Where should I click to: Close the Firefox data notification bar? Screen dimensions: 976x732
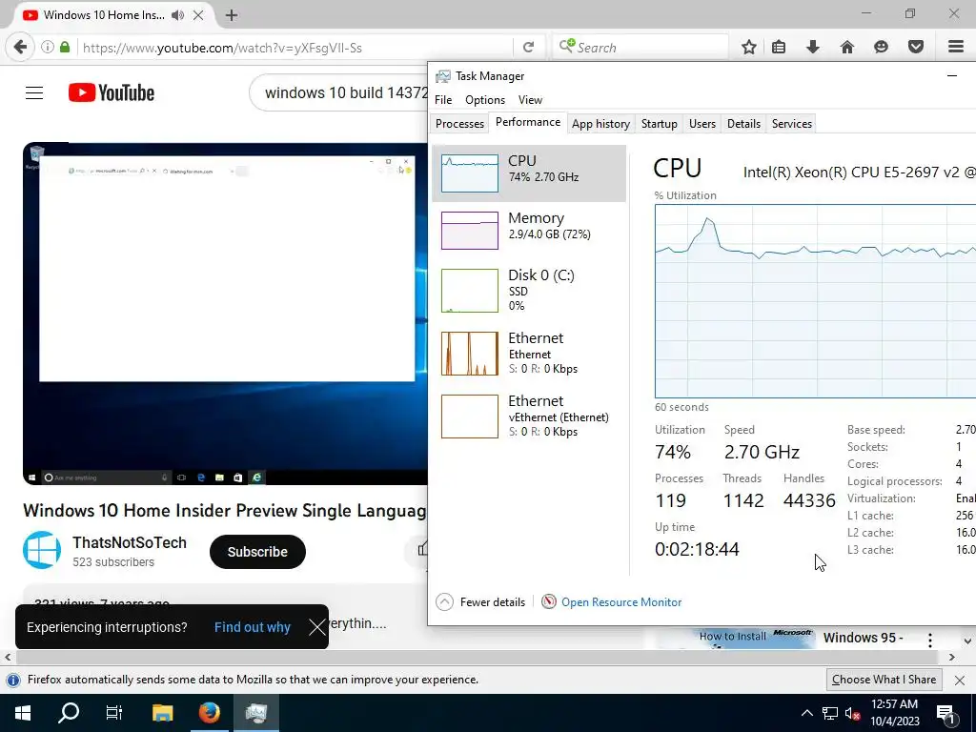(960, 680)
